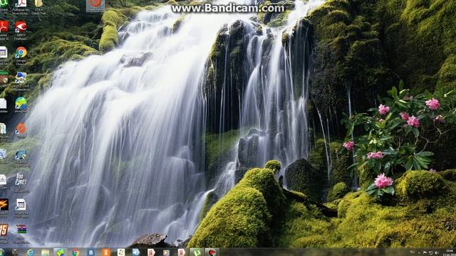Open the orange round desktop shortcut
This screenshot has width=456, height=256.
21,131
